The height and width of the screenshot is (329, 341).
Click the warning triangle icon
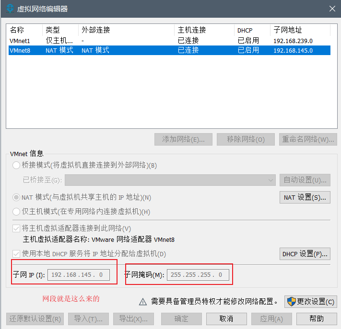click(142, 302)
